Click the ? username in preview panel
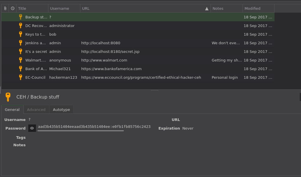Viewport: 301px width, 177px height. pyautogui.click(x=29, y=120)
